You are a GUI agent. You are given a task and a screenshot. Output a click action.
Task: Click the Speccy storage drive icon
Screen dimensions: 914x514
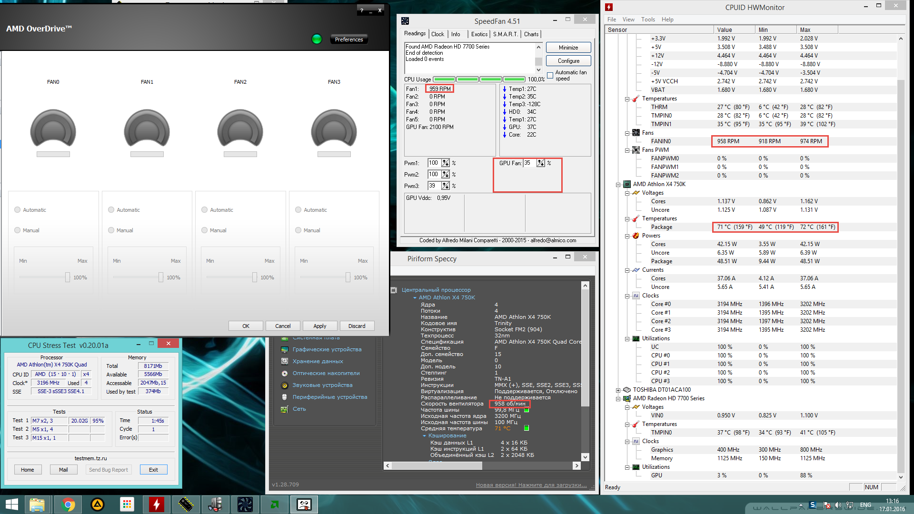pyautogui.click(x=285, y=361)
